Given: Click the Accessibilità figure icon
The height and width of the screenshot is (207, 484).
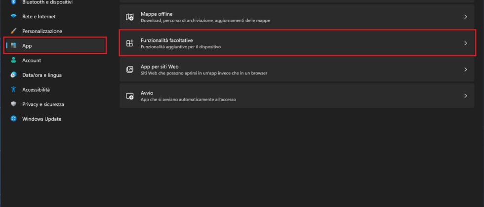Looking at the screenshot, I should point(13,90).
